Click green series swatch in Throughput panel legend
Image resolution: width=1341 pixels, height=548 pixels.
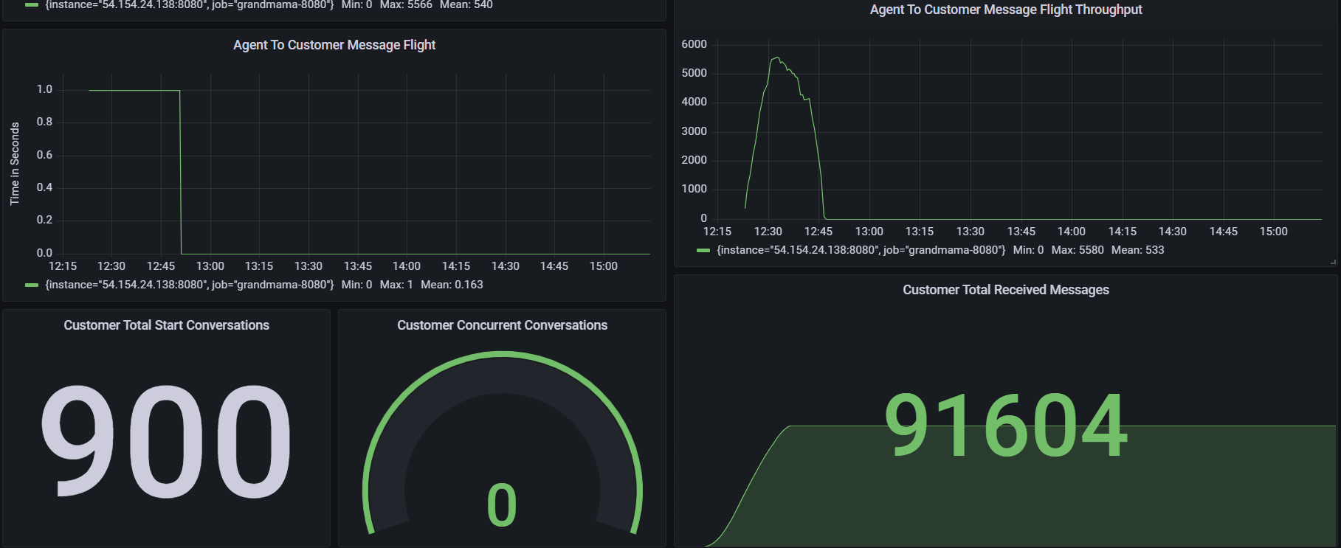[x=703, y=251]
